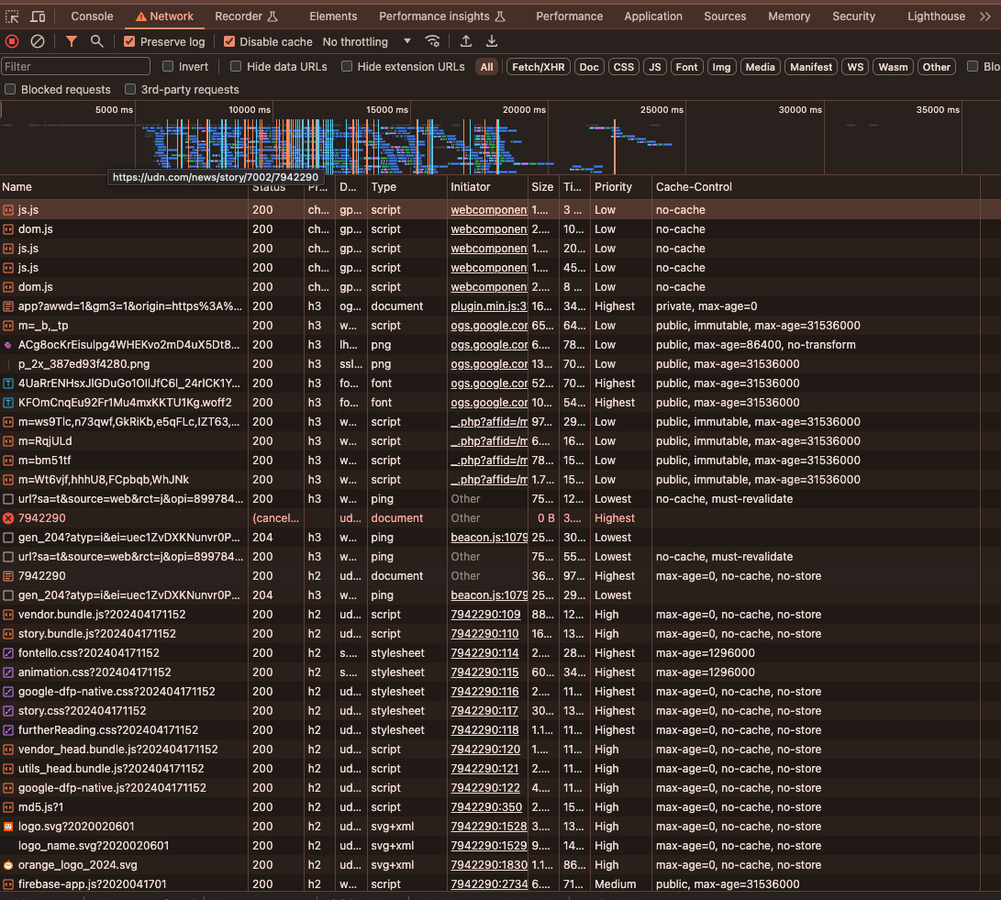Toggle the filter funnel icon
The image size is (1001, 900).
[72, 41]
